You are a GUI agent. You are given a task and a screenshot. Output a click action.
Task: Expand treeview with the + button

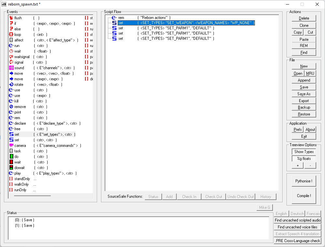298,165
